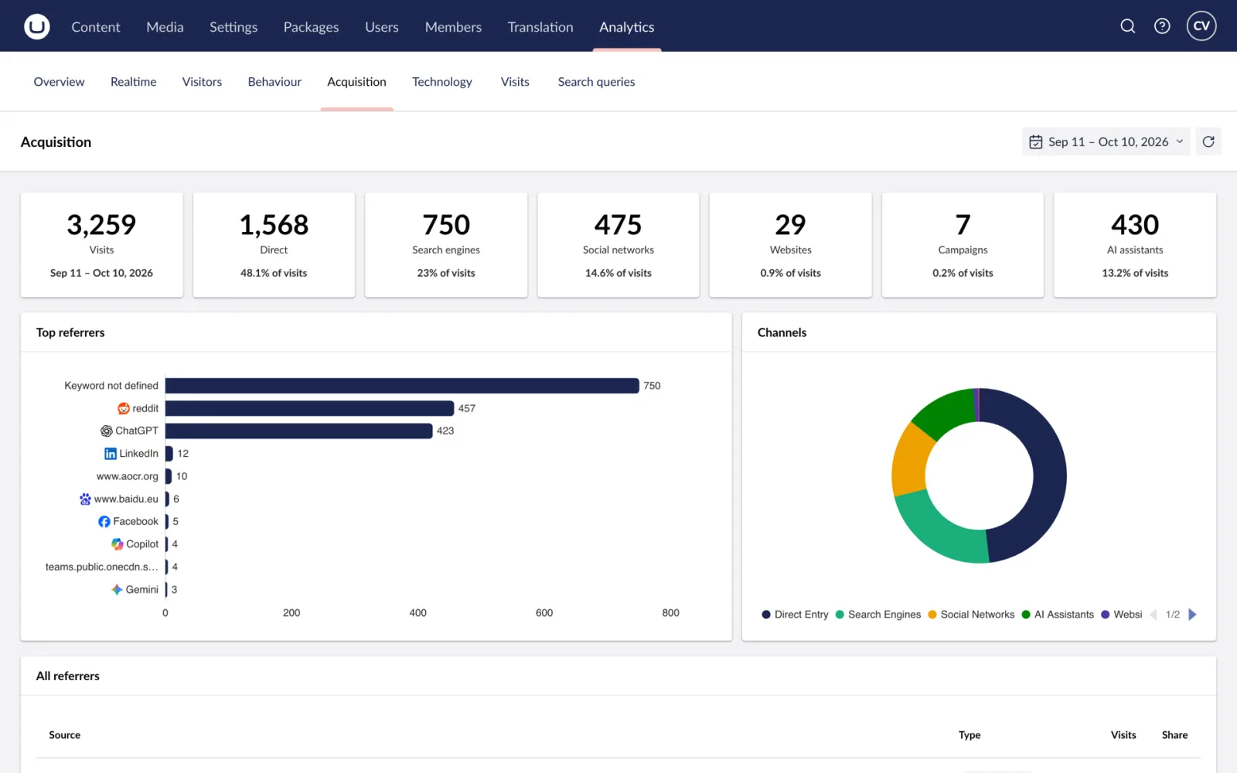Open the Sep 11 – Oct 10, 2026 date dropdown
The width and height of the screenshot is (1237, 773).
pos(1106,141)
